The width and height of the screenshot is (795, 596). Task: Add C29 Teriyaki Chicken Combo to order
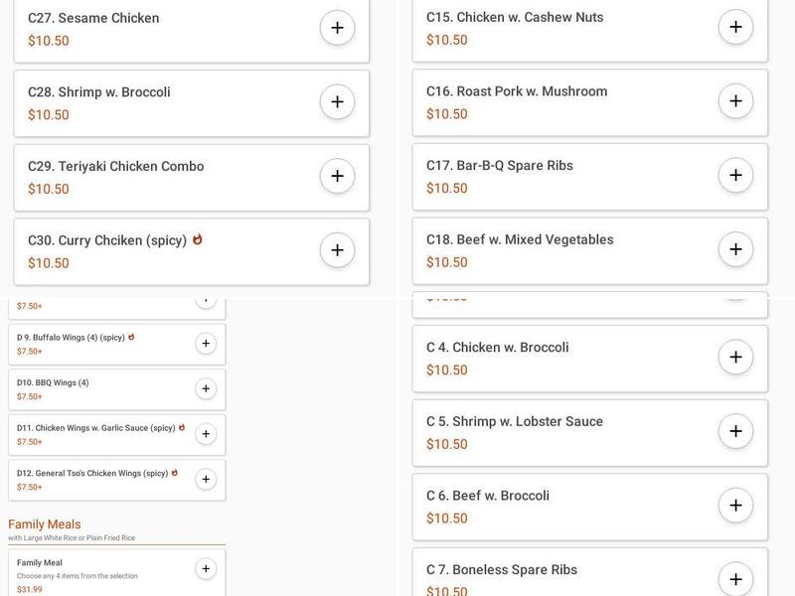point(337,176)
